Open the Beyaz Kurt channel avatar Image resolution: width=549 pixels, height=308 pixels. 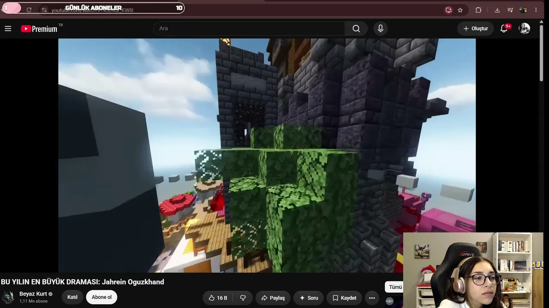9,297
